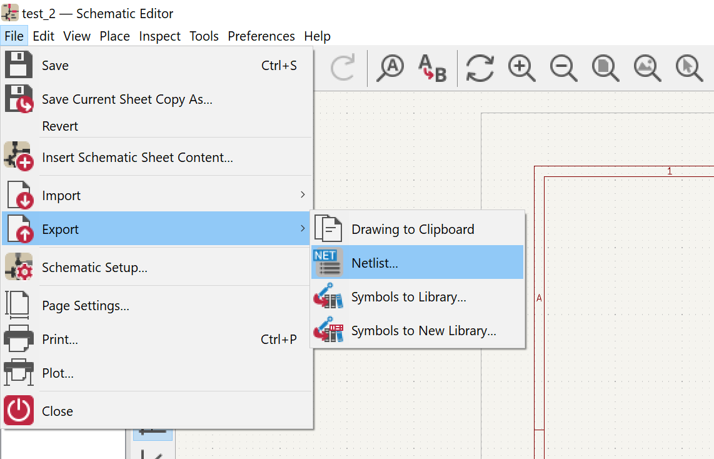Select Save Current Sheet Copy As

pos(157,99)
